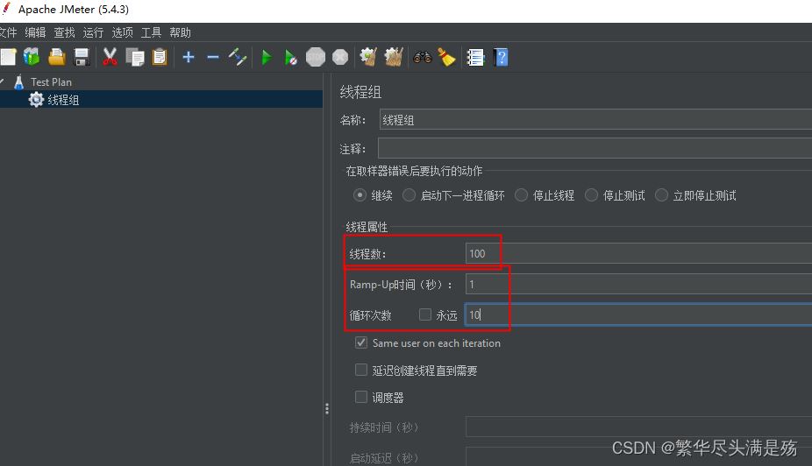Open the 运行 (Run) menu
812x466 pixels.
click(x=93, y=32)
